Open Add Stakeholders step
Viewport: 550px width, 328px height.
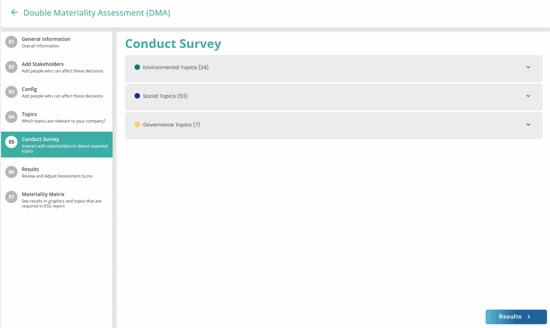(57, 67)
